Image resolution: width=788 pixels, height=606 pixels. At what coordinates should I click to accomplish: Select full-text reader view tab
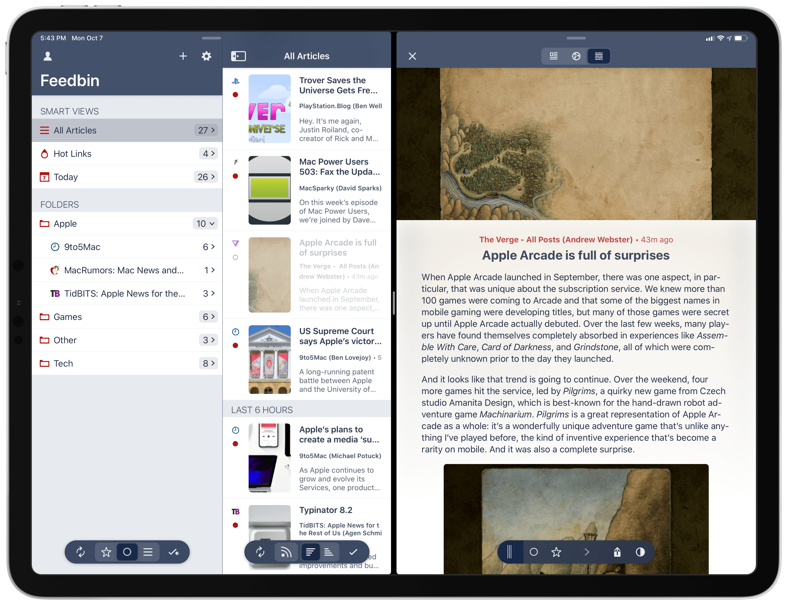click(598, 56)
